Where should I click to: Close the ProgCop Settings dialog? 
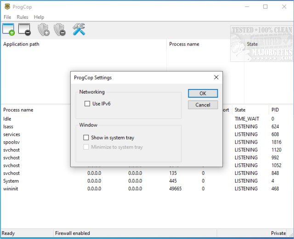(216, 77)
